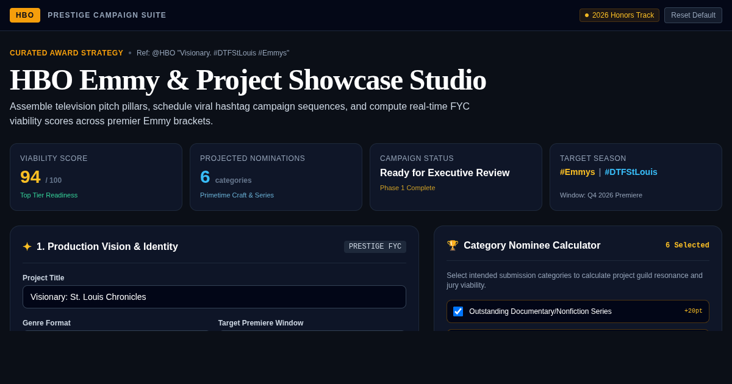The height and width of the screenshot is (384, 732).
Task: Click the Genre Format label
Action: click(x=46, y=323)
